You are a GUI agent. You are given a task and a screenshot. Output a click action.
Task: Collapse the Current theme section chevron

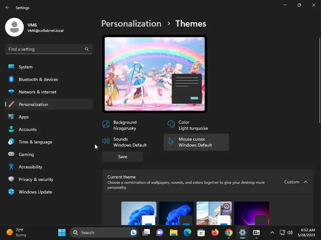coord(306,182)
